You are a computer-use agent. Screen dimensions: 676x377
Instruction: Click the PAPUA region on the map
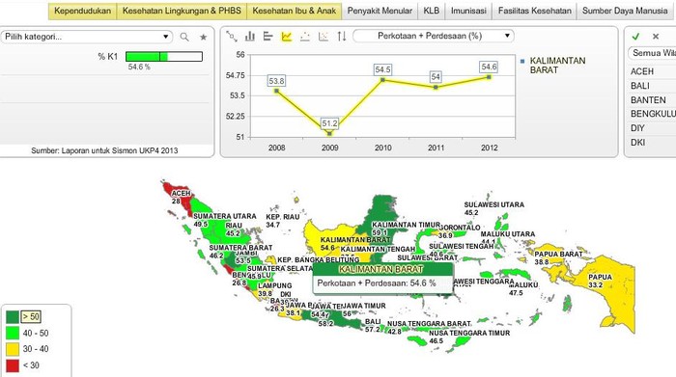click(x=607, y=293)
